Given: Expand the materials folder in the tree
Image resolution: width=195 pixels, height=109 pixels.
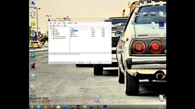Looking at the screenshot, I should coord(52,33).
